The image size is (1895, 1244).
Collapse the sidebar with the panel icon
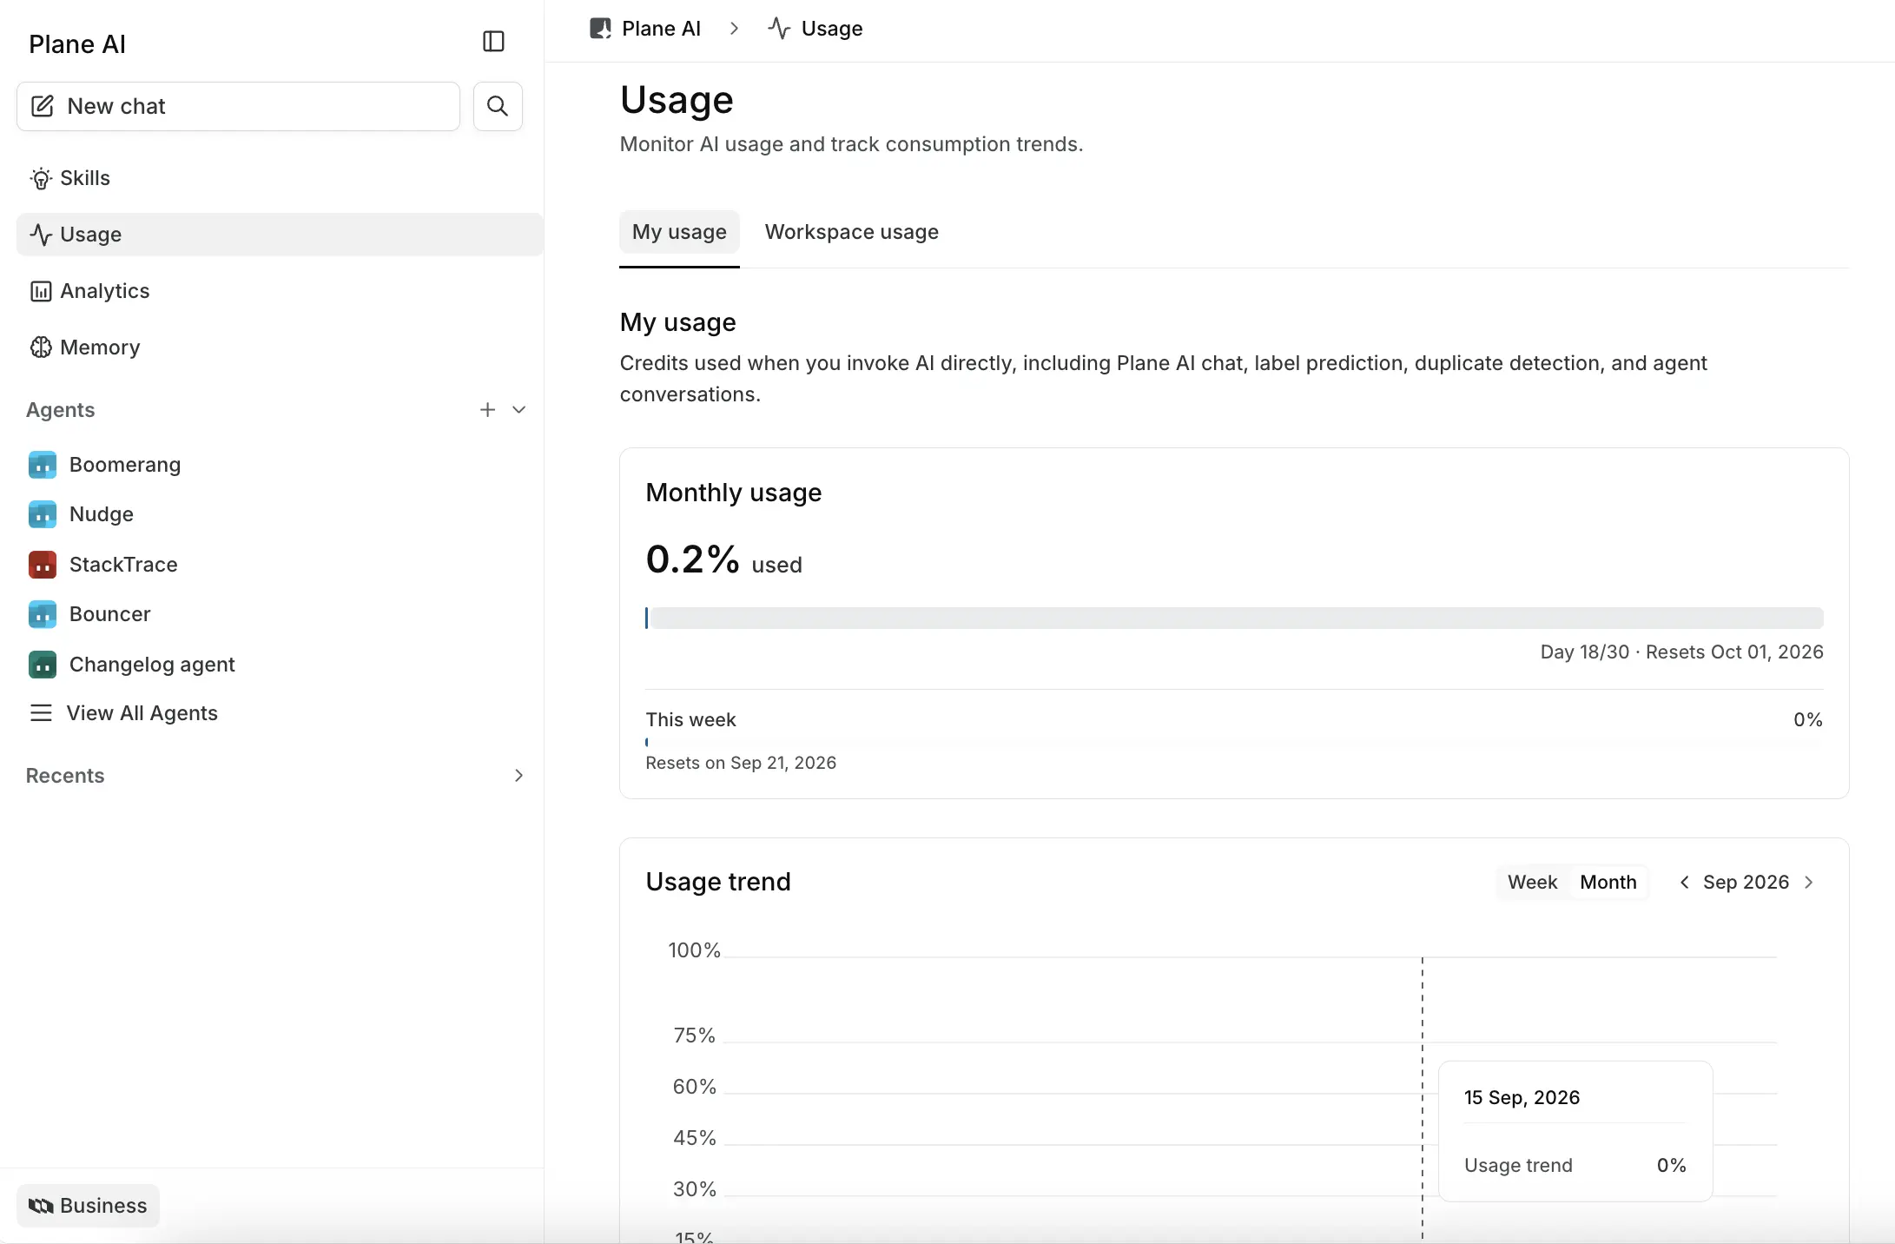coord(493,42)
